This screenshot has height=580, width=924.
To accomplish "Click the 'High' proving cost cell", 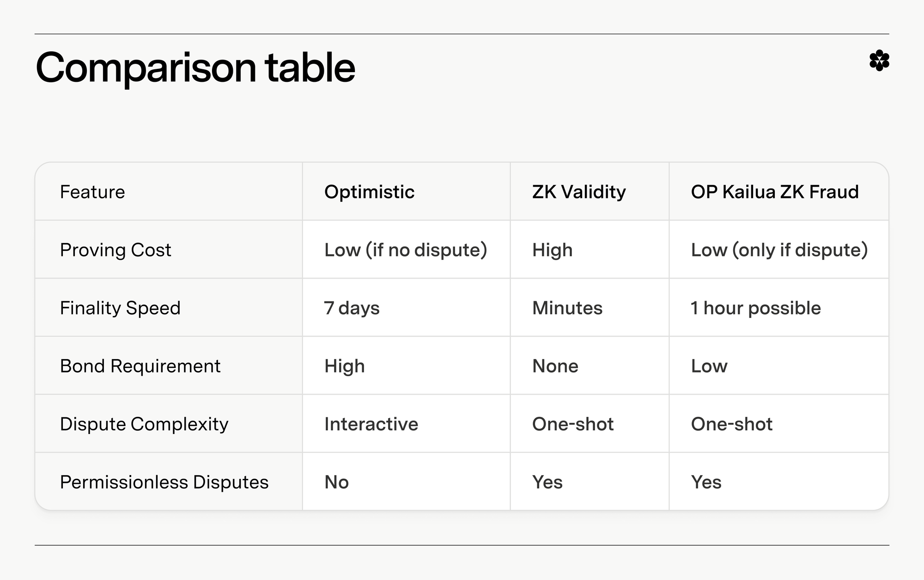I will click(x=553, y=250).
